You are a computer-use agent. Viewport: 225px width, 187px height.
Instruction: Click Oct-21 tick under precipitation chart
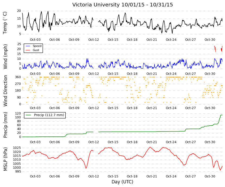[152, 142]
